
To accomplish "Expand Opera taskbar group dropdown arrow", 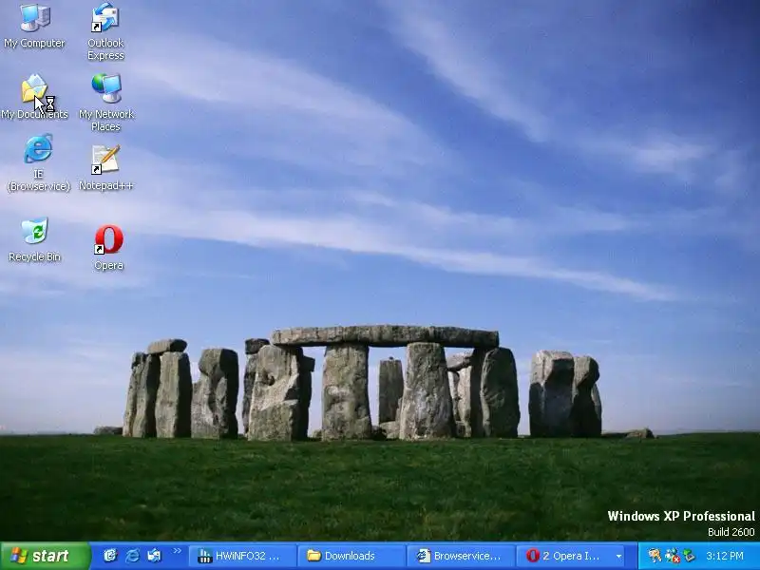I will (x=619, y=556).
